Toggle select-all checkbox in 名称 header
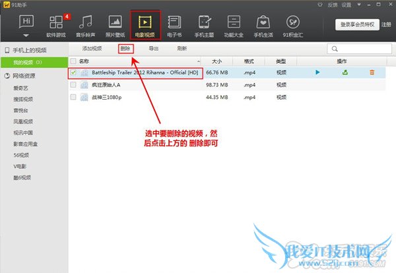396x273 pixels. [x=73, y=61]
